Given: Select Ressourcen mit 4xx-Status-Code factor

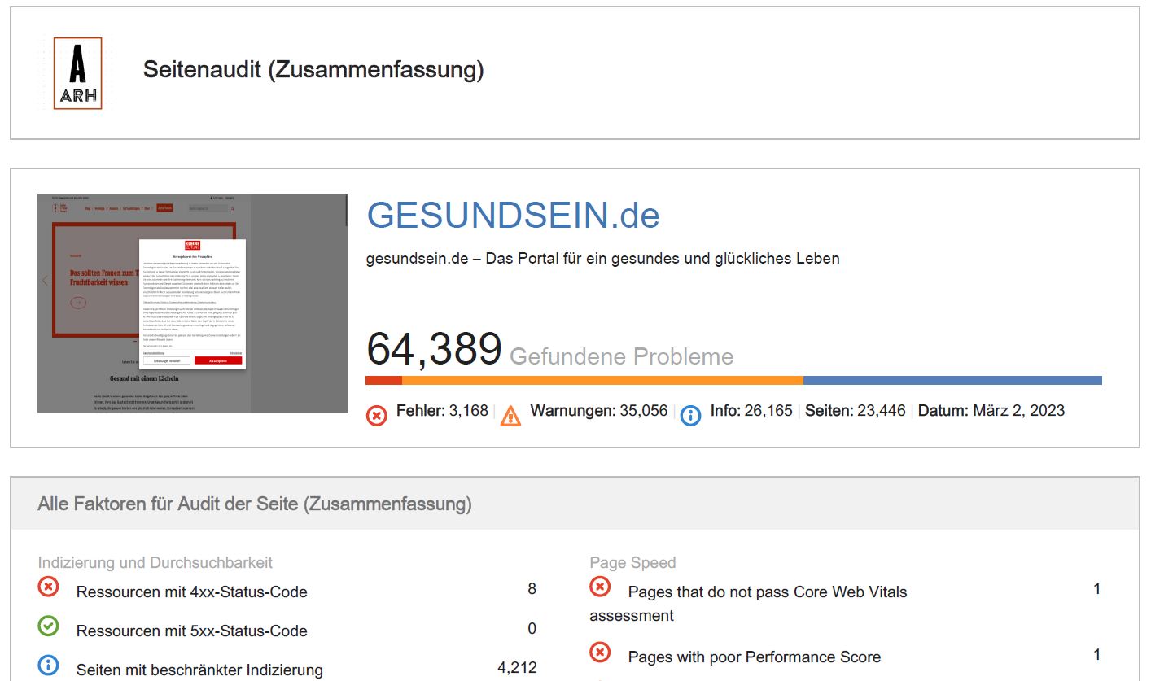Looking at the screenshot, I should 192,592.
